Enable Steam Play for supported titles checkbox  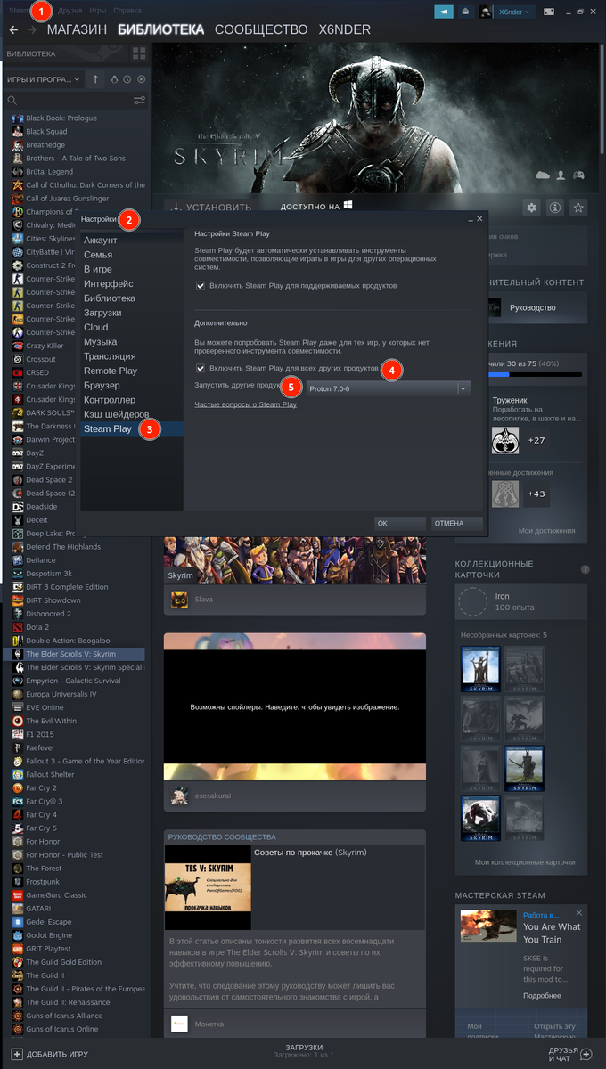201,286
